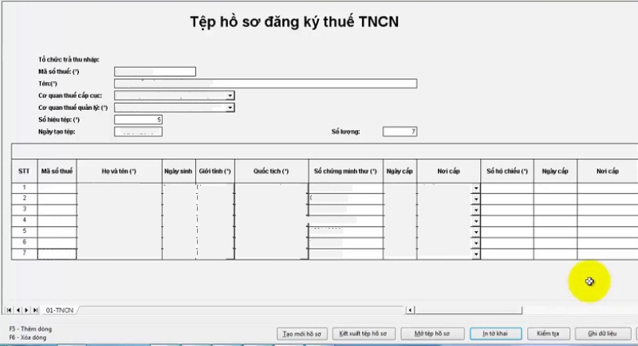Viewport: 638px width, 346px height.
Task: Click the Số hộ chiếu column header
Action: [507, 171]
